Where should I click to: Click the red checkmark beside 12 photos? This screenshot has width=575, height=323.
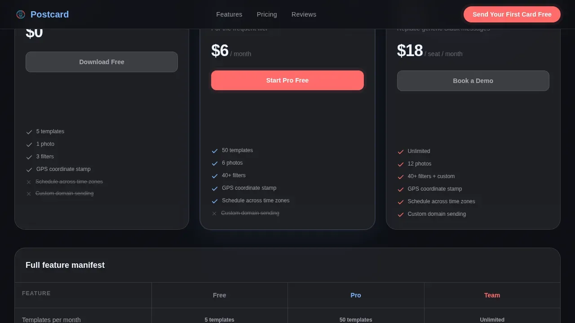pyautogui.click(x=401, y=164)
